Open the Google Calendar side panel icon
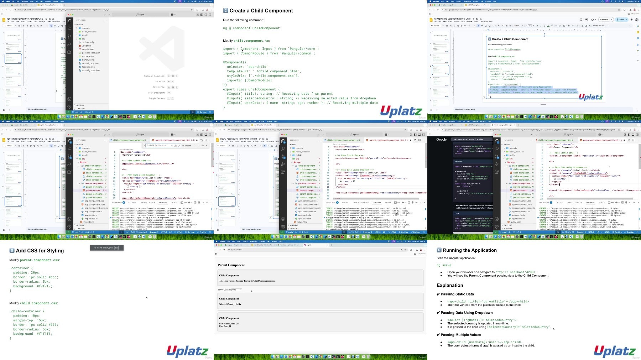Viewport: 641px width, 360px height. pos(638,26)
